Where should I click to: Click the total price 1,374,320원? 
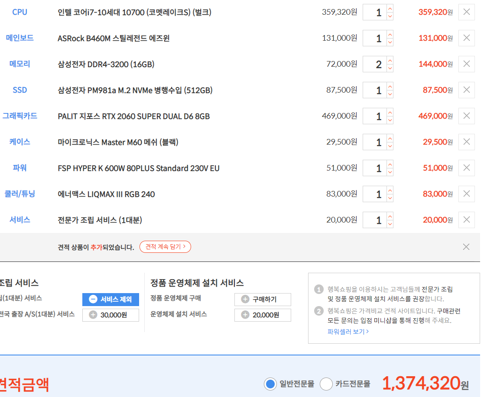(x=426, y=384)
